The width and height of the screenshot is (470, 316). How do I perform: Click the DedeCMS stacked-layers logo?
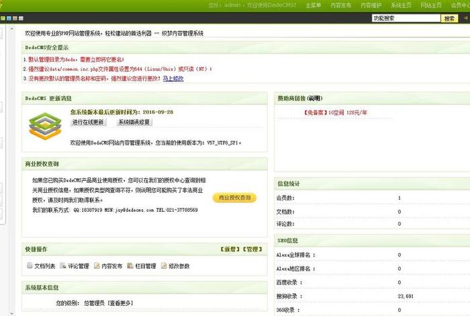pyautogui.click(x=45, y=126)
